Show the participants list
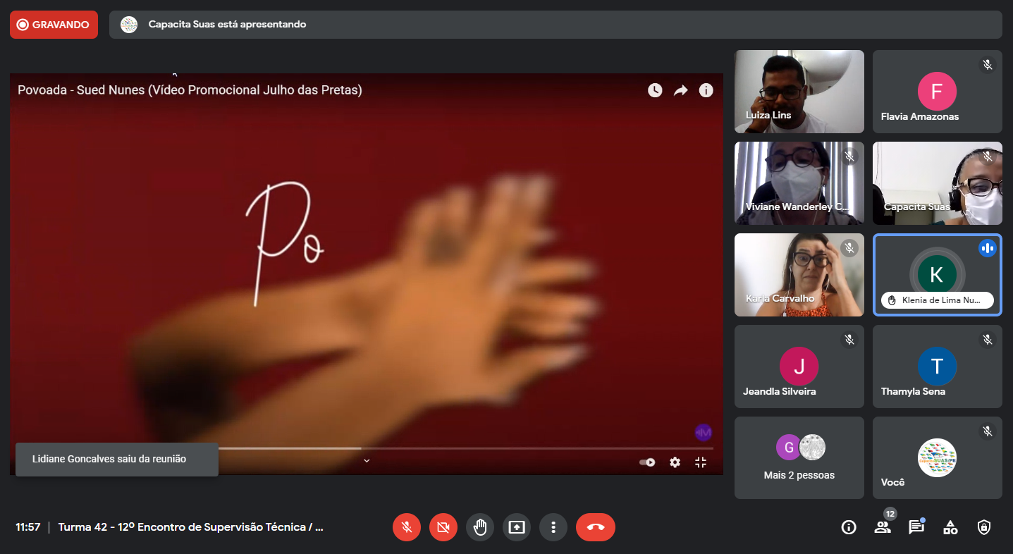This screenshot has height=554, width=1013. [x=882, y=527]
